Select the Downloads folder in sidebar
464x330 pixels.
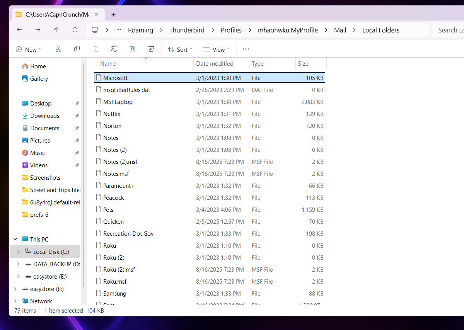44,116
